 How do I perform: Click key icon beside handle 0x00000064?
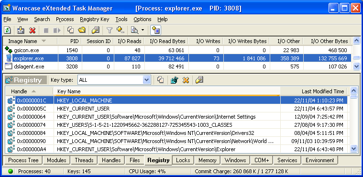[11, 117]
